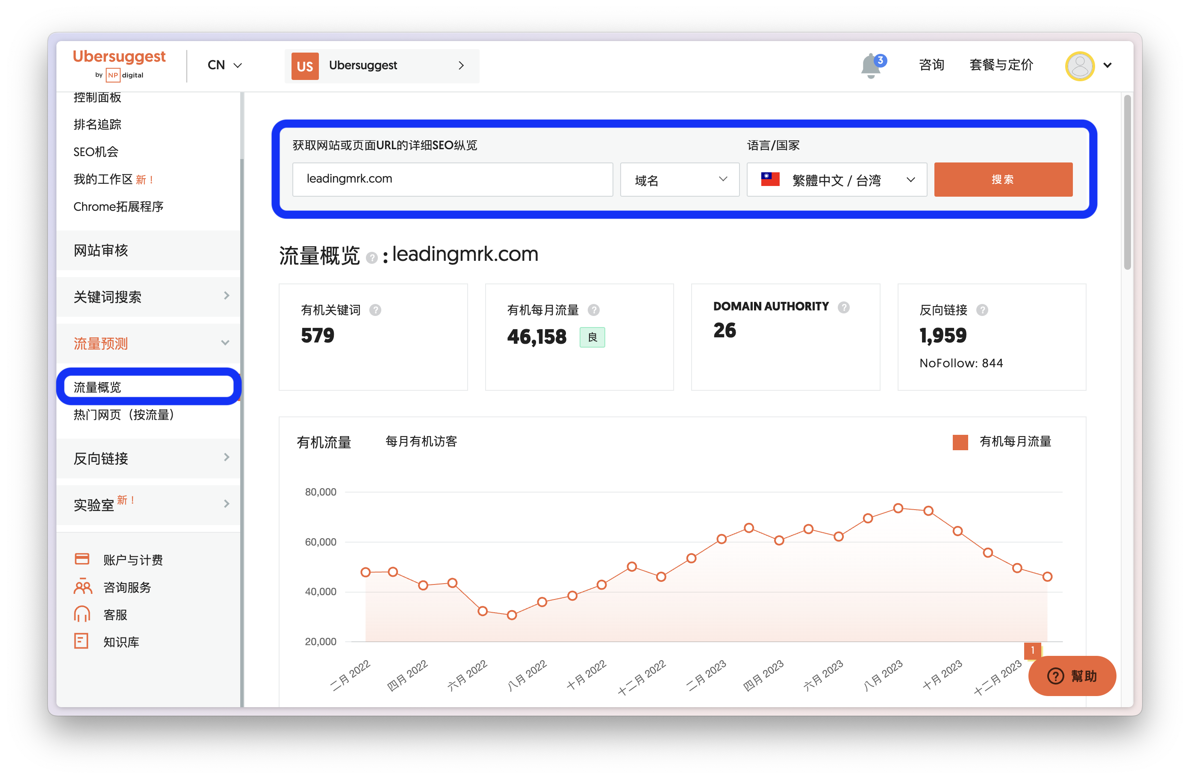Open the 繁體中文 / 台湾 language dropdown

(837, 180)
